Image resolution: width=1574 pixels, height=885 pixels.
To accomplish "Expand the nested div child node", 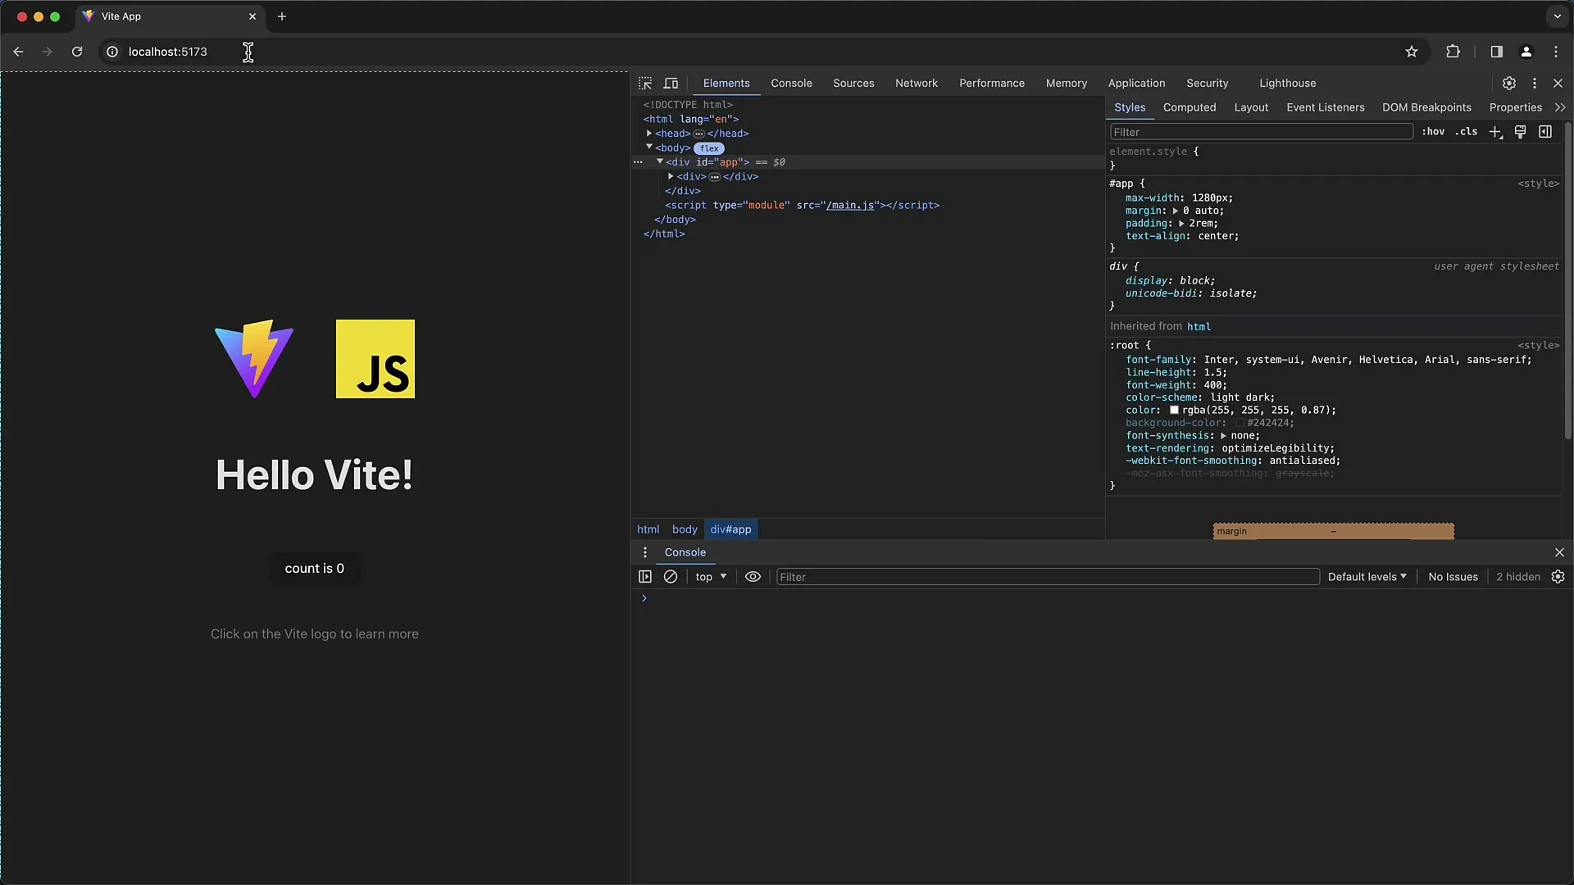I will (671, 176).
